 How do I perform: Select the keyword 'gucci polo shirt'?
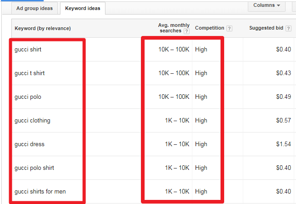click(x=34, y=168)
